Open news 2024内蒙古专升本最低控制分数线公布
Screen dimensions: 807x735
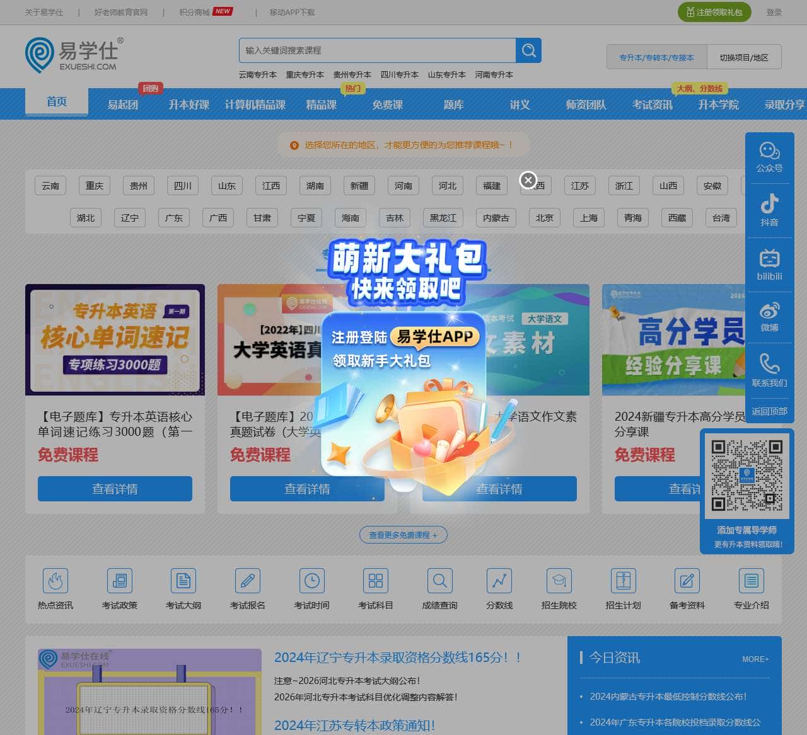tap(668, 697)
